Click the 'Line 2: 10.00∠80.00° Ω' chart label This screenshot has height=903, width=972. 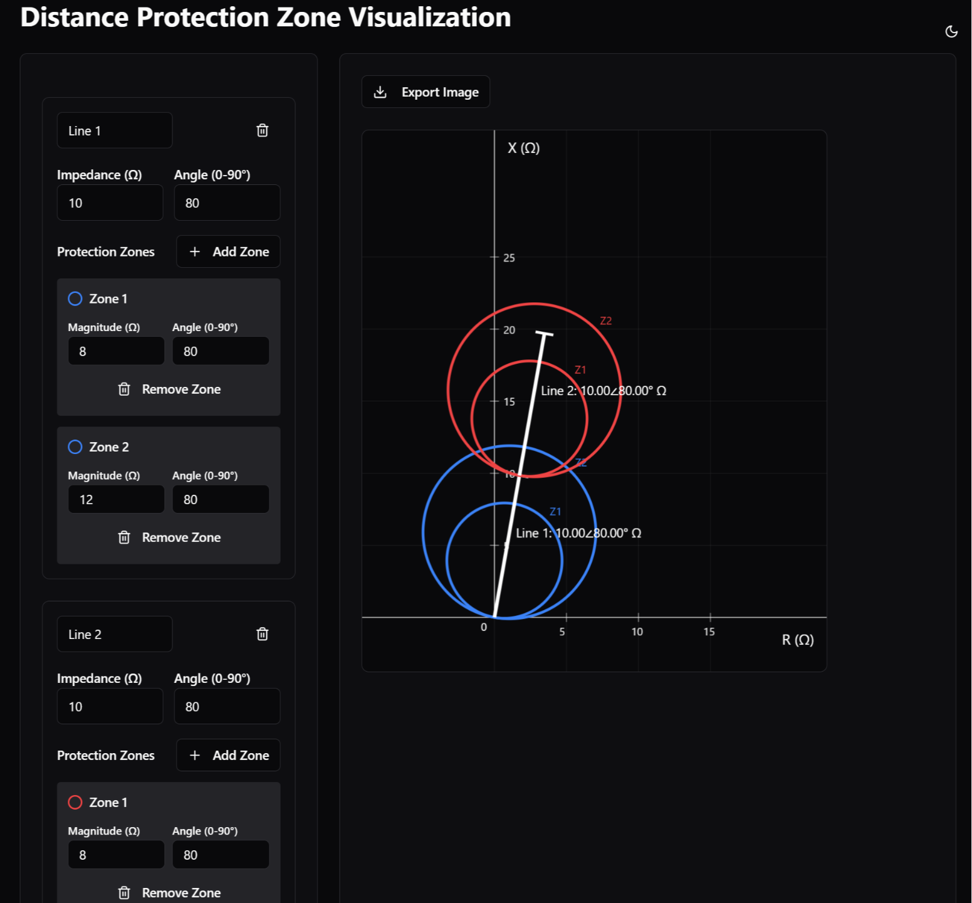(x=604, y=391)
